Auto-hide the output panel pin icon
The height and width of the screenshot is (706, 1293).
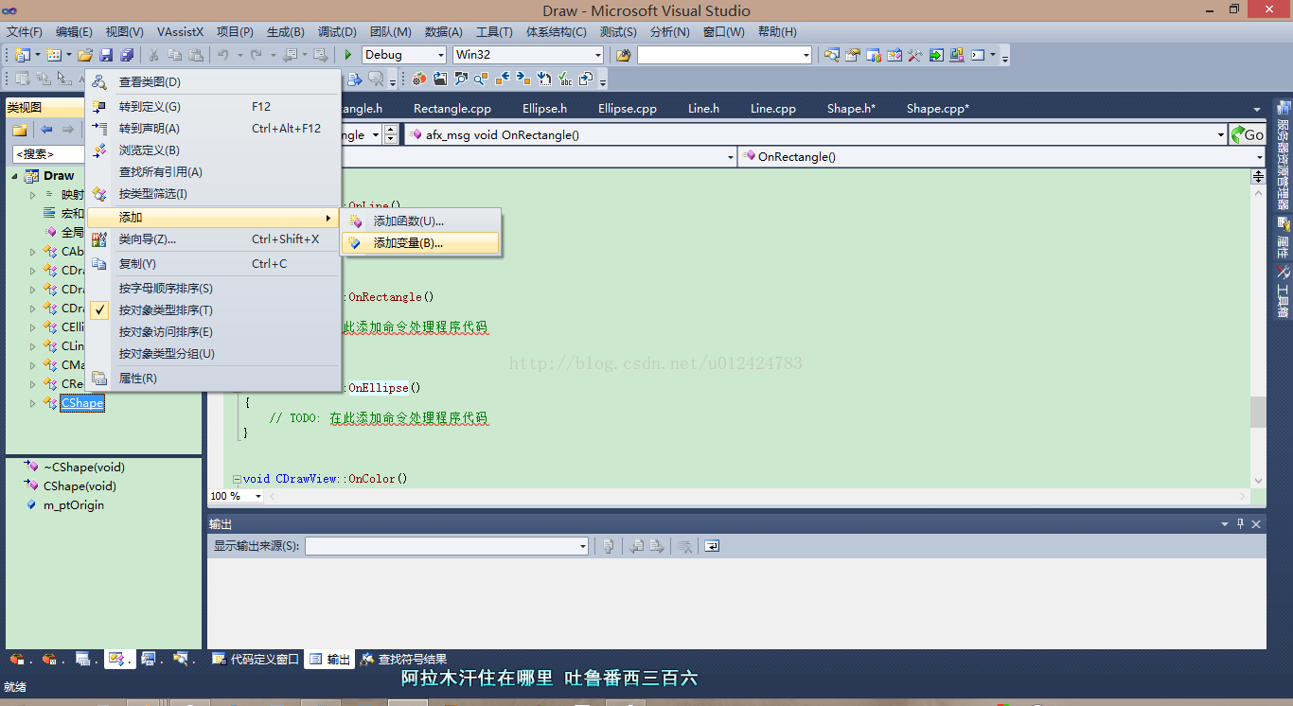tap(1240, 523)
